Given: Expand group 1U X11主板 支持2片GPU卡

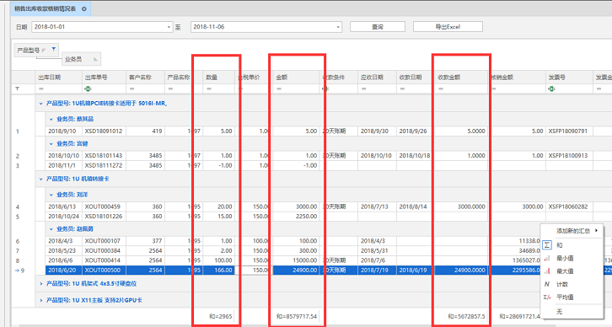Looking at the screenshot, I should pos(40,301).
